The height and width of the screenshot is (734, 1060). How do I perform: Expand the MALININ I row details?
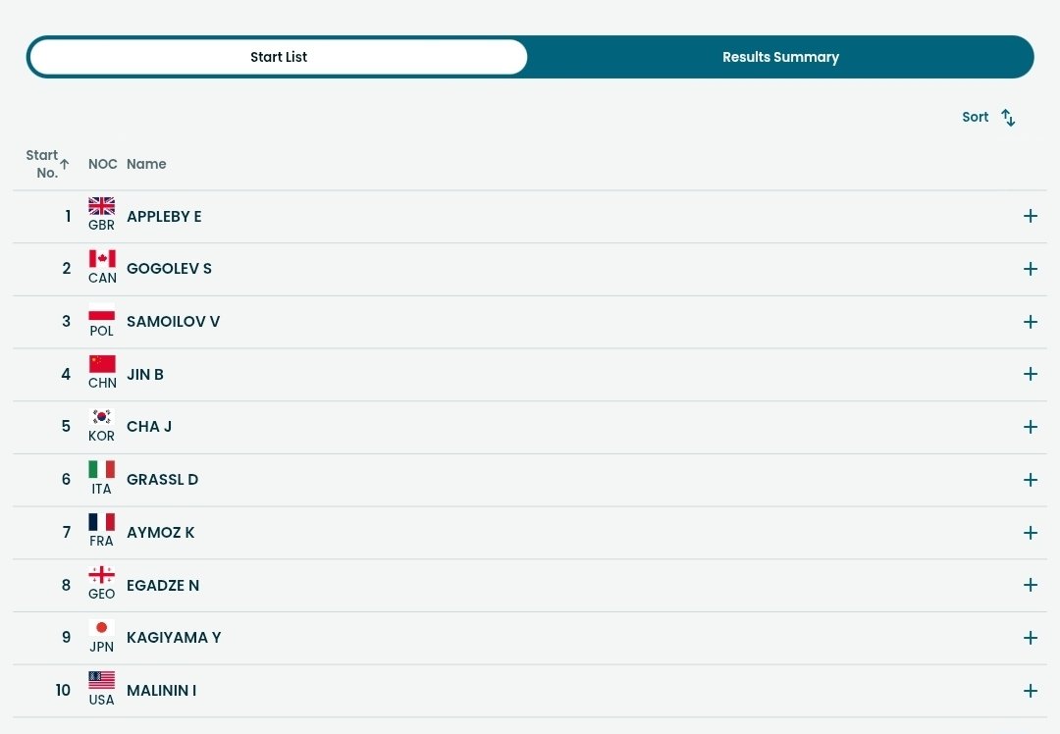(x=1031, y=690)
